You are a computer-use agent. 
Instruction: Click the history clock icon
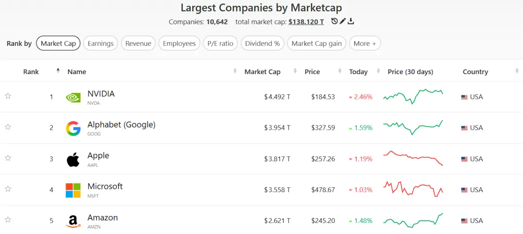point(334,21)
